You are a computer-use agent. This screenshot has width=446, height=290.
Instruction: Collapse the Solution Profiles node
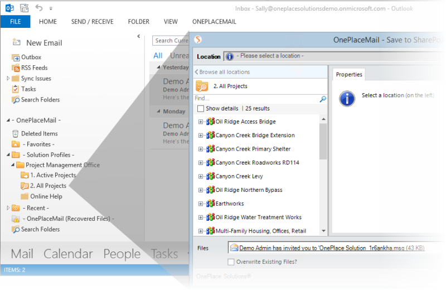click(x=8, y=155)
